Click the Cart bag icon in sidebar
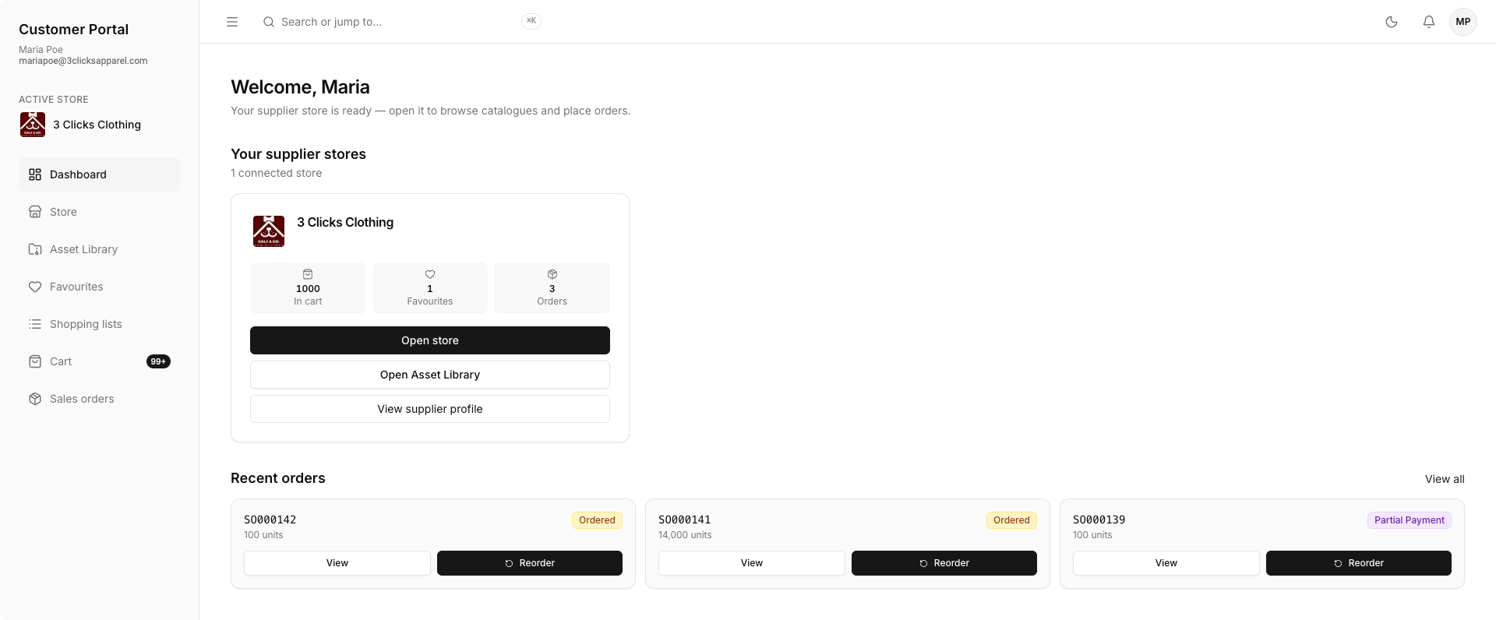Image resolution: width=1496 pixels, height=620 pixels. (35, 361)
